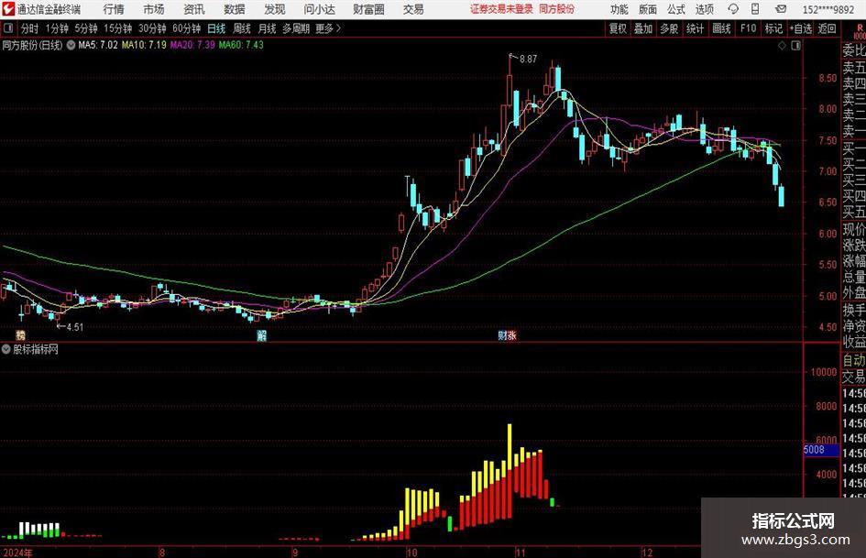Click the 财涨 marker at chart bottom
This screenshot has height=558, width=866.
(507, 334)
